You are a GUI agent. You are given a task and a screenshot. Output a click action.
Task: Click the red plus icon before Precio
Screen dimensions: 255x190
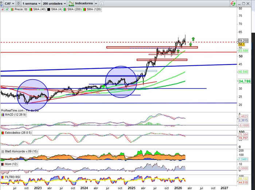click(x=2, y=9)
